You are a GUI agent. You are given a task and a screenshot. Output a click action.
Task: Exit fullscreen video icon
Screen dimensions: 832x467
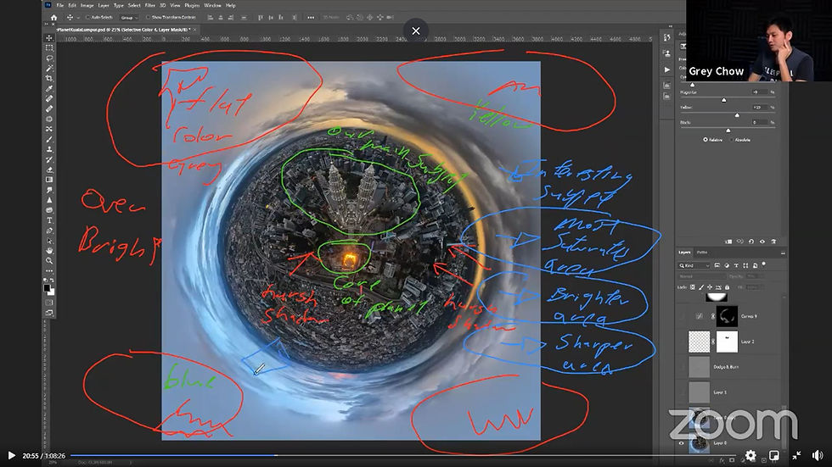click(x=796, y=455)
